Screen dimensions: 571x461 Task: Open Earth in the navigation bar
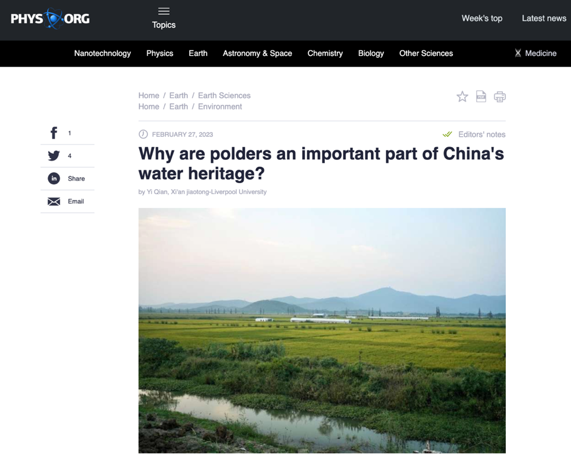click(x=198, y=53)
